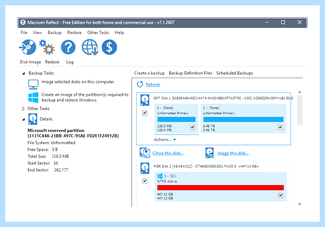Viewport: 325px width, 227px height.
Task: Click the Image this disk icon
Action: point(210,153)
